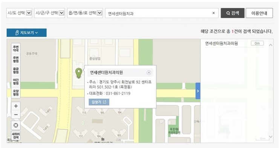Open the 시/군/구 선택 dropdown

[x=49, y=13]
